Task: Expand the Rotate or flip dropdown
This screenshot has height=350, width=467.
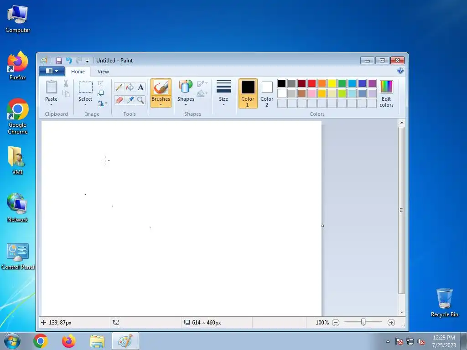Action: pos(102,103)
